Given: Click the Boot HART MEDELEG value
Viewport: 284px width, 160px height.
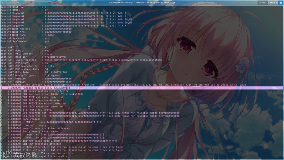Looking at the screenshot, I should tap(58, 82).
